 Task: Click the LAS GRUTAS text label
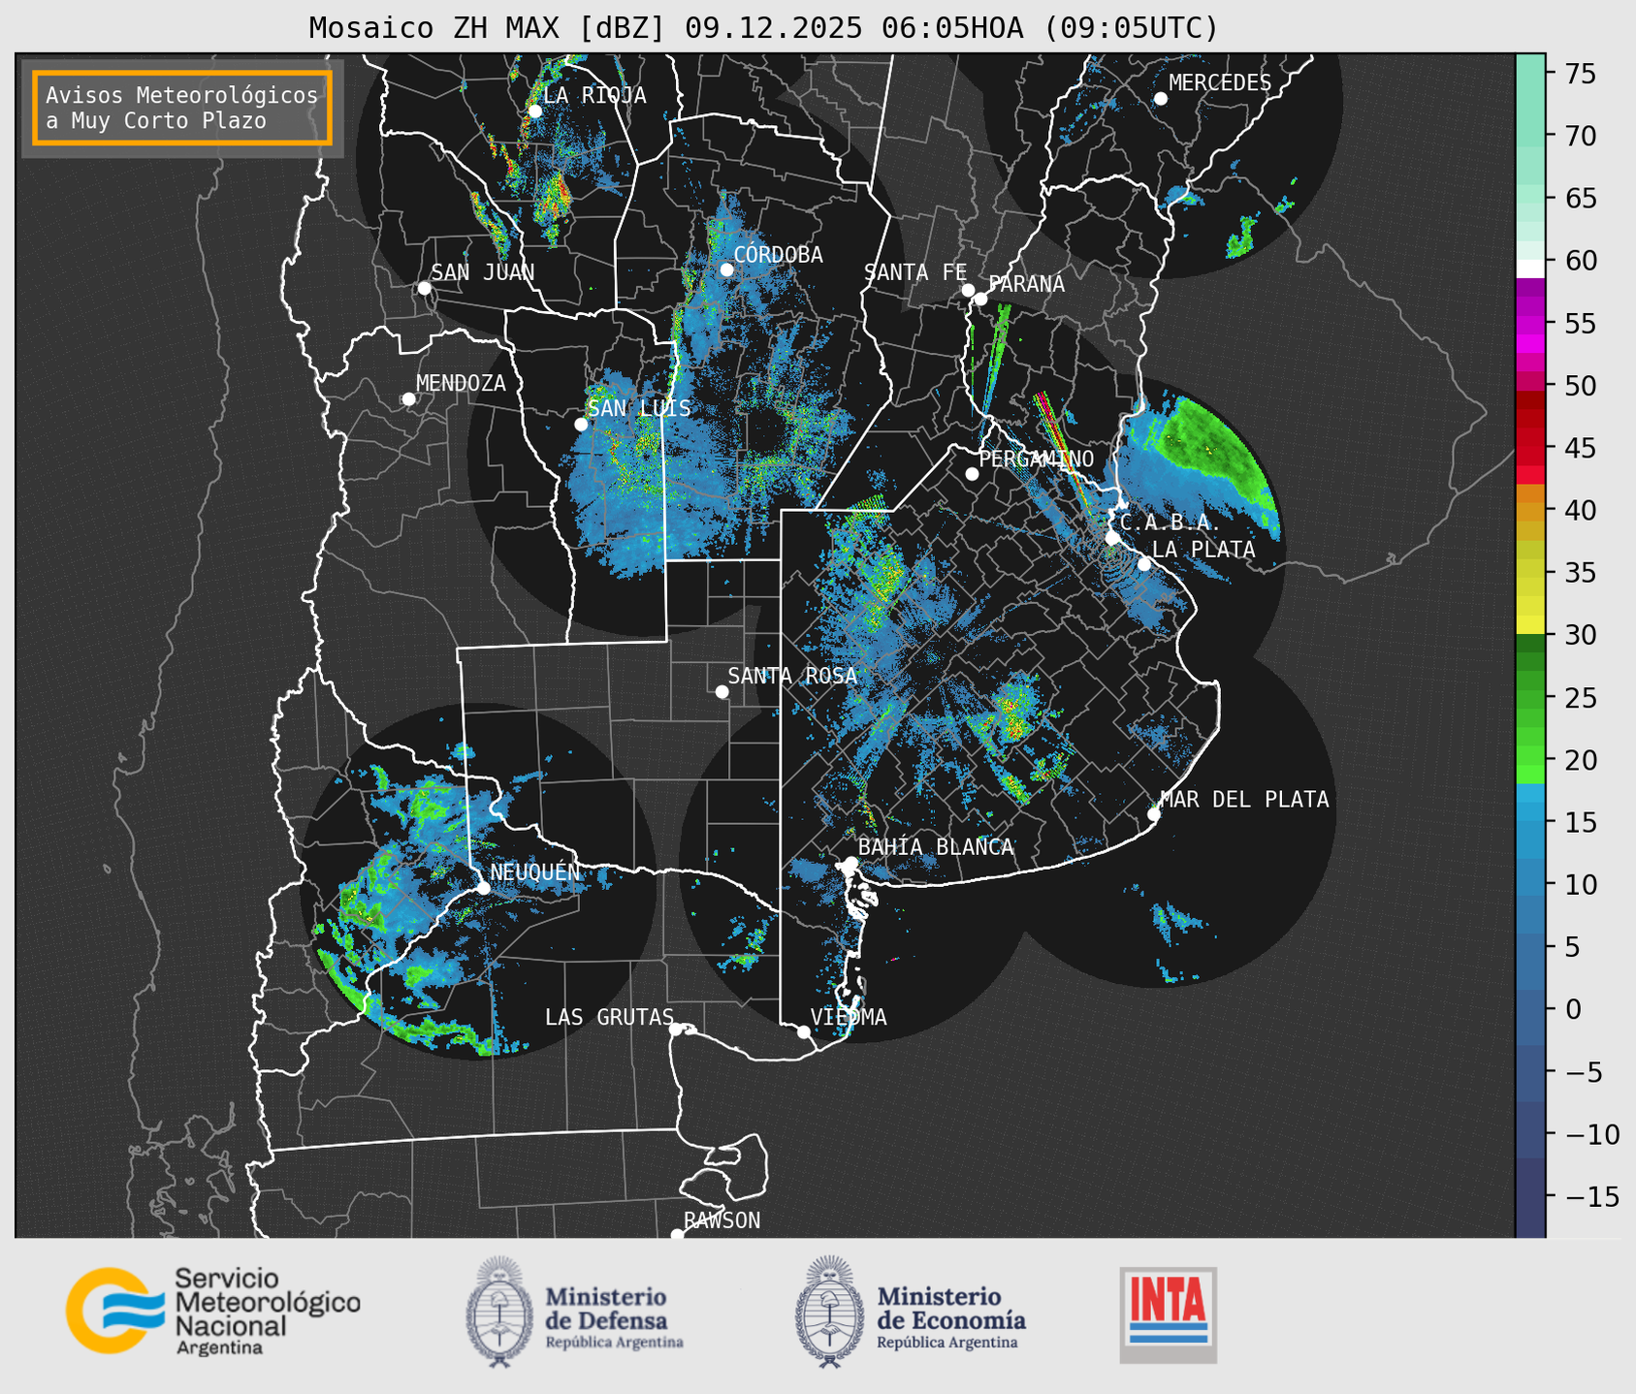coord(609,1017)
